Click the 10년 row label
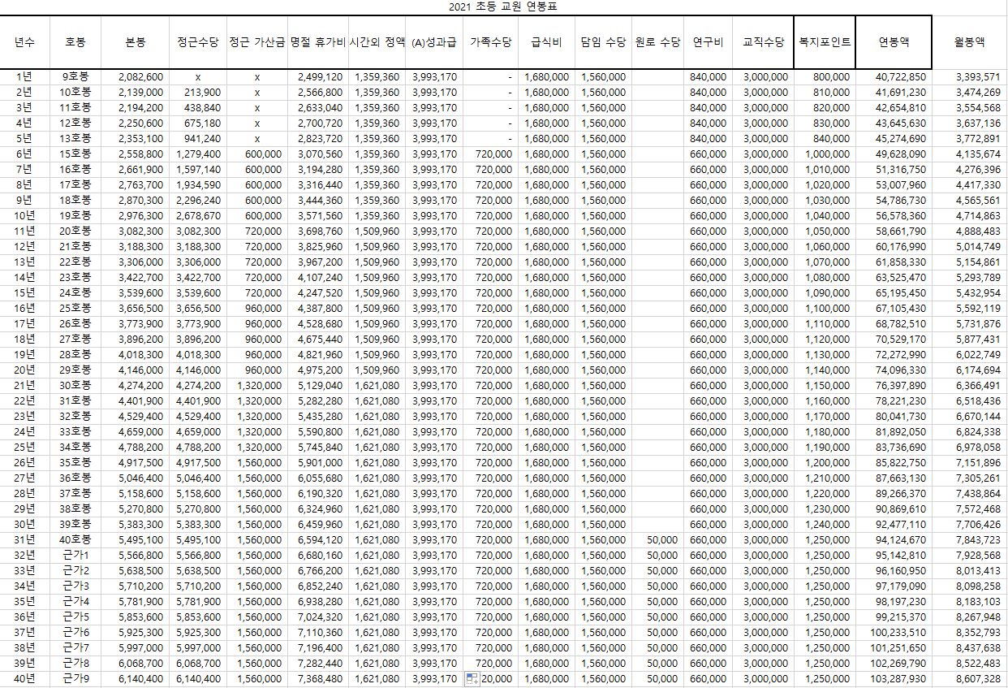1008x688 pixels. coord(24,215)
